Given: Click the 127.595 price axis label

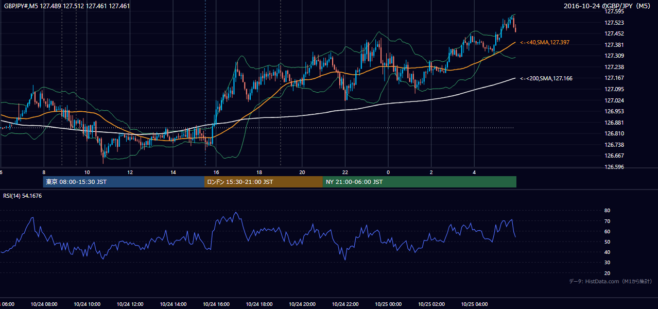Looking at the screenshot, I should (614, 11).
